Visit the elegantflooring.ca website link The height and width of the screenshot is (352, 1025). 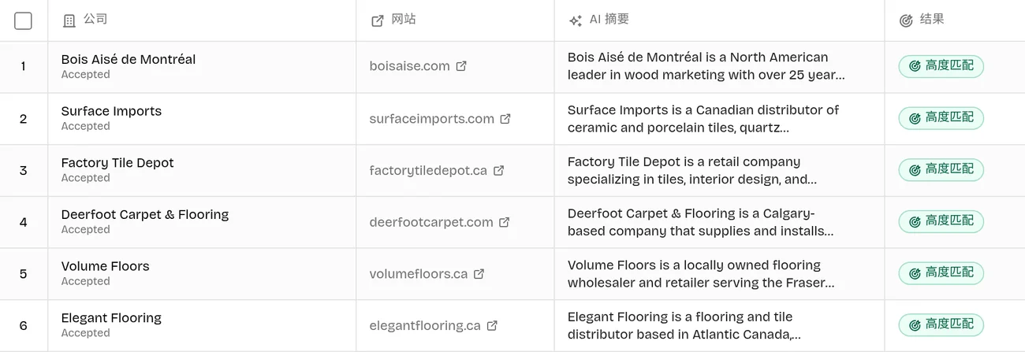[x=425, y=325]
